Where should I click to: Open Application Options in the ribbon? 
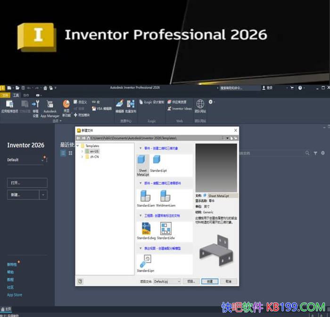pyautogui.click(x=10, y=106)
